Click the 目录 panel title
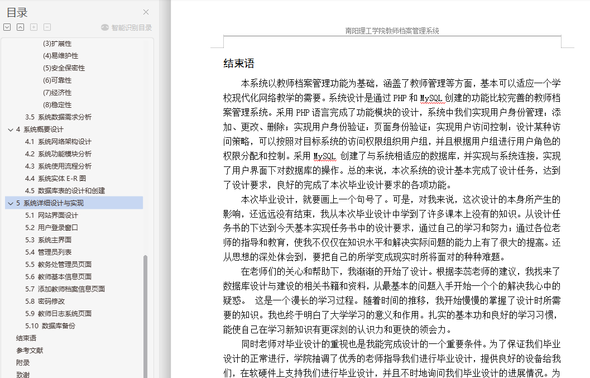Image resolution: width=590 pixels, height=378 pixels. tap(17, 12)
